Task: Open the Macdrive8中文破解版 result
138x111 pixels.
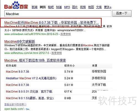Action: 20,42
